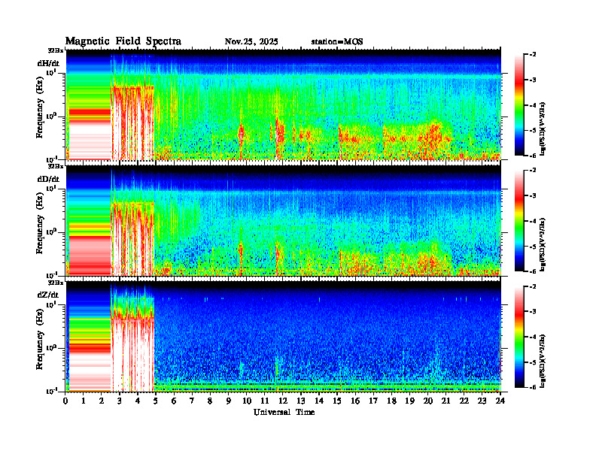
Task: Click hour "7" on the time axis
Action: tap(193, 401)
